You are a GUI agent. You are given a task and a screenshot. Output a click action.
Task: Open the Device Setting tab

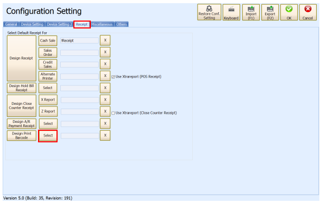click(32, 24)
